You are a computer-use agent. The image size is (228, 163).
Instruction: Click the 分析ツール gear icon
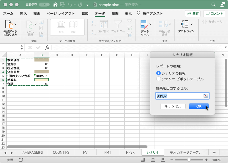[204, 22]
